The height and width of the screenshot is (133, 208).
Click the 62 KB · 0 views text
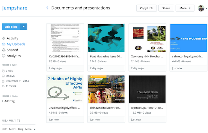tap(58, 61)
